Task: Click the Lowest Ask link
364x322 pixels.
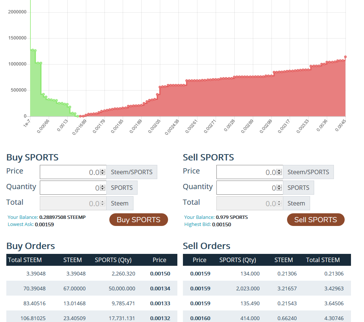Action: [20, 224]
